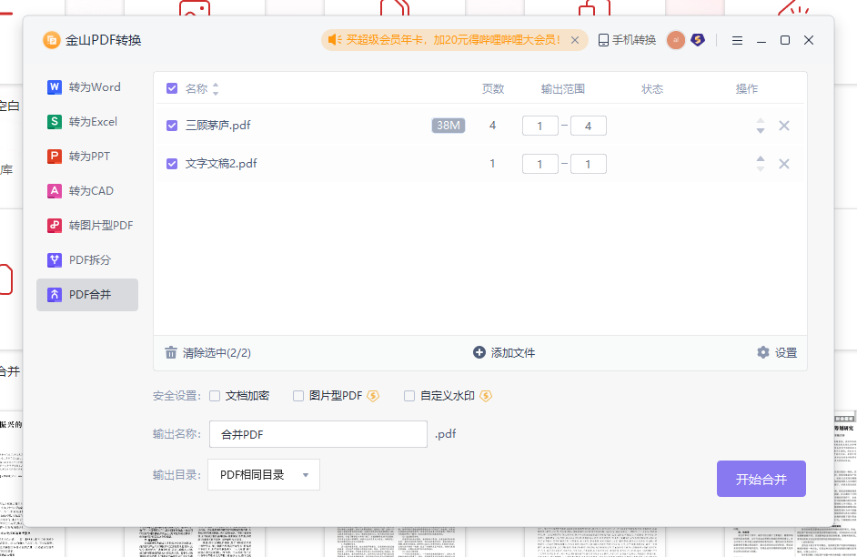
Task: Move 文字文稿2.pdf up in order
Action: pyautogui.click(x=761, y=159)
